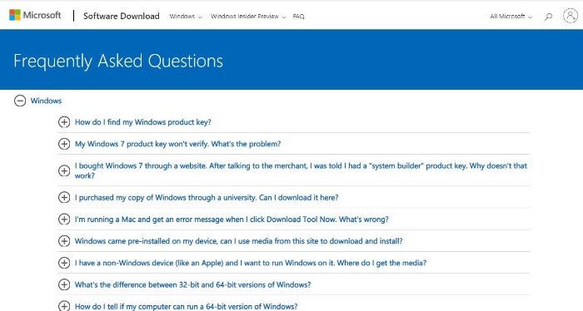Open the search magnifier icon
The height and width of the screenshot is (311, 583).
tap(548, 17)
